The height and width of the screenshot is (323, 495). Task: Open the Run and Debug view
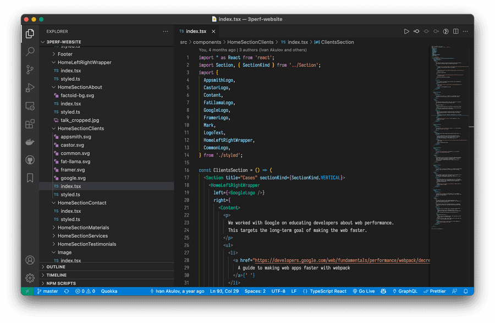click(x=30, y=88)
